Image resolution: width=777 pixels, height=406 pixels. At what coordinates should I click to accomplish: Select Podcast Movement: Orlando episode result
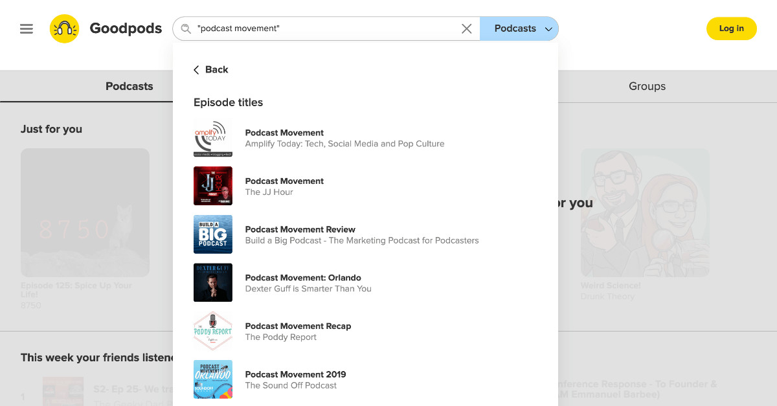pyautogui.click(x=303, y=278)
